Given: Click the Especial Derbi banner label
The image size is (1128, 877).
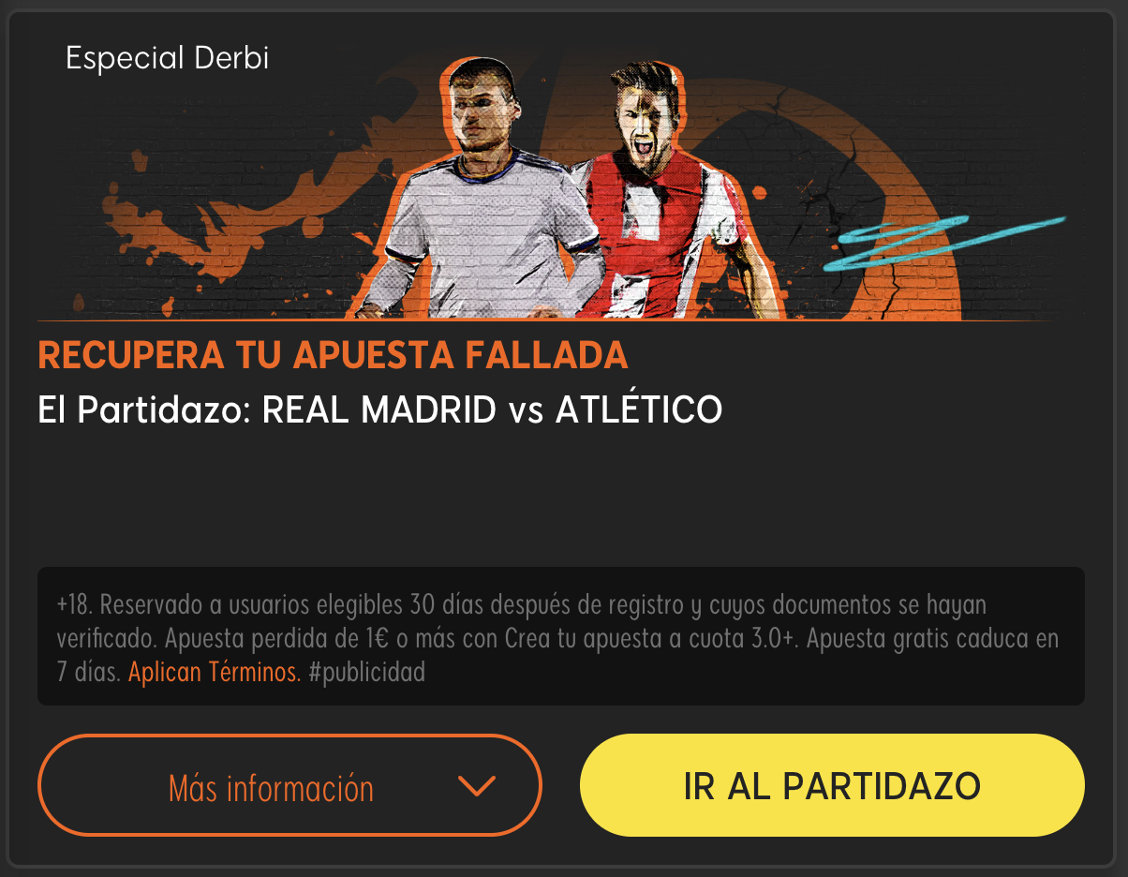Looking at the screenshot, I should (x=168, y=58).
